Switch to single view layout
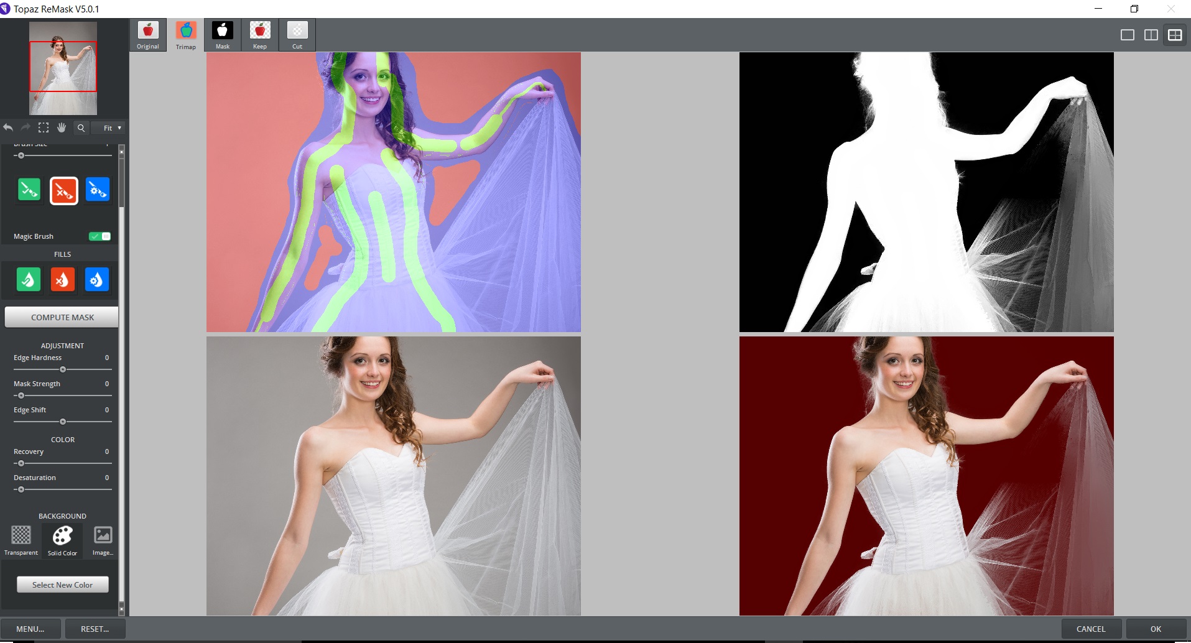 [1127, 35]
